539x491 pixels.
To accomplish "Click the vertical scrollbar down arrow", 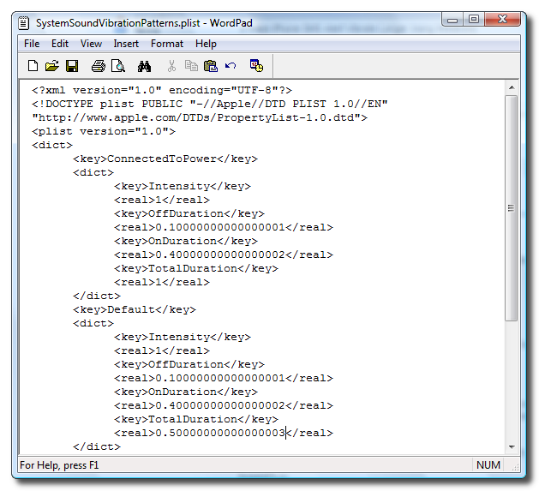I will pos(512,446).
